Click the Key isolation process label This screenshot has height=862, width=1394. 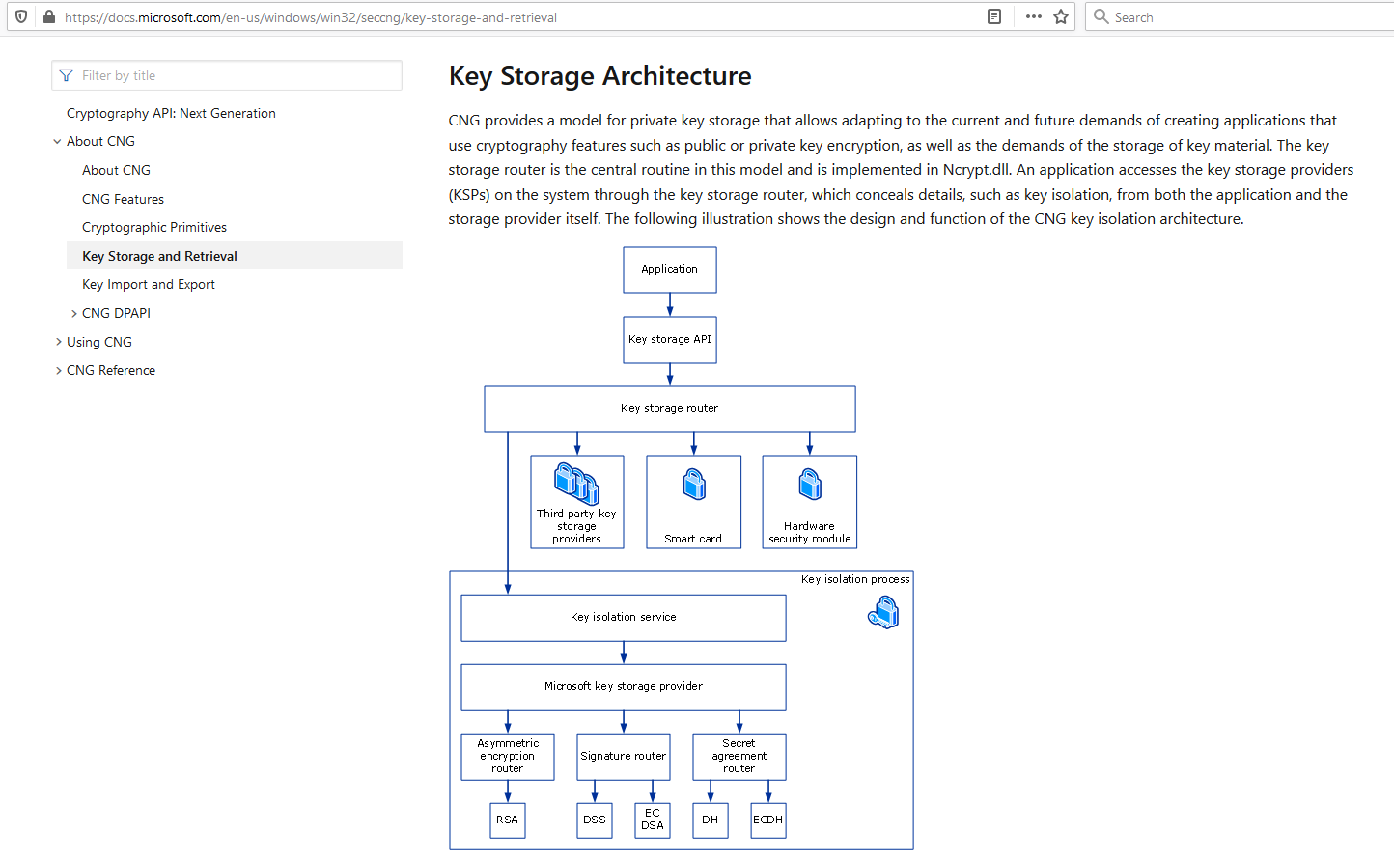click(855, 579)
